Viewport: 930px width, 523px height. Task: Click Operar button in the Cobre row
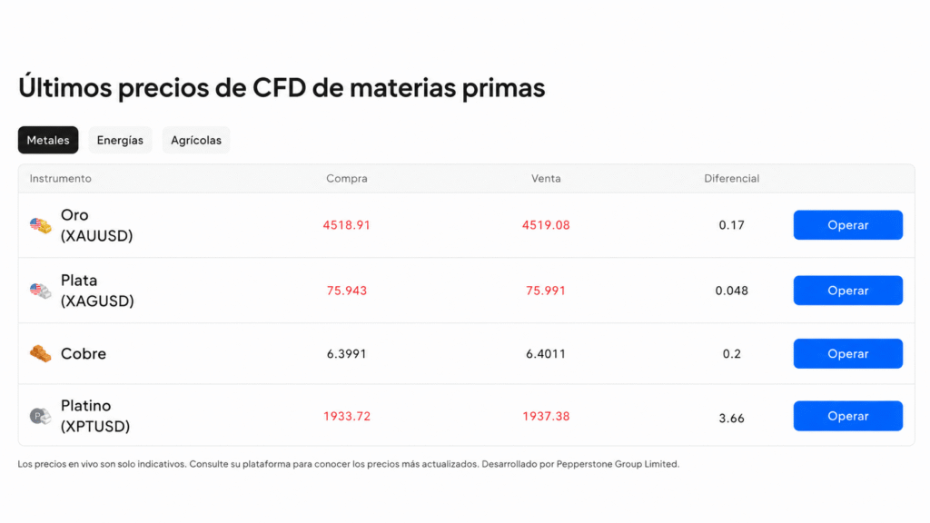pos(848,353)
